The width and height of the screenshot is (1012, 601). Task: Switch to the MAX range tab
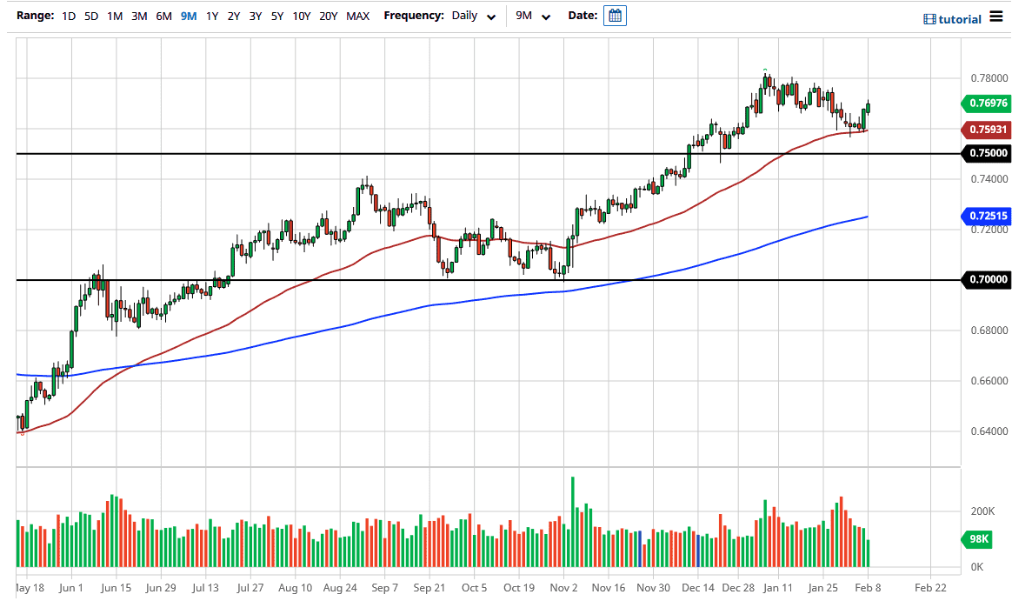click(357, 16)
